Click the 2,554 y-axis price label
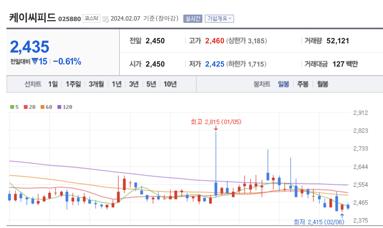The width and height of the screenshot is (383, 228). click(x=361, y=185)
